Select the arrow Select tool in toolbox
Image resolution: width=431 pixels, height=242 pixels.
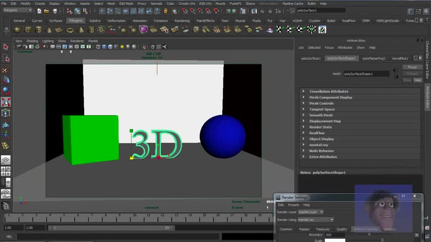pyautogui.click(x=6, y=47)
